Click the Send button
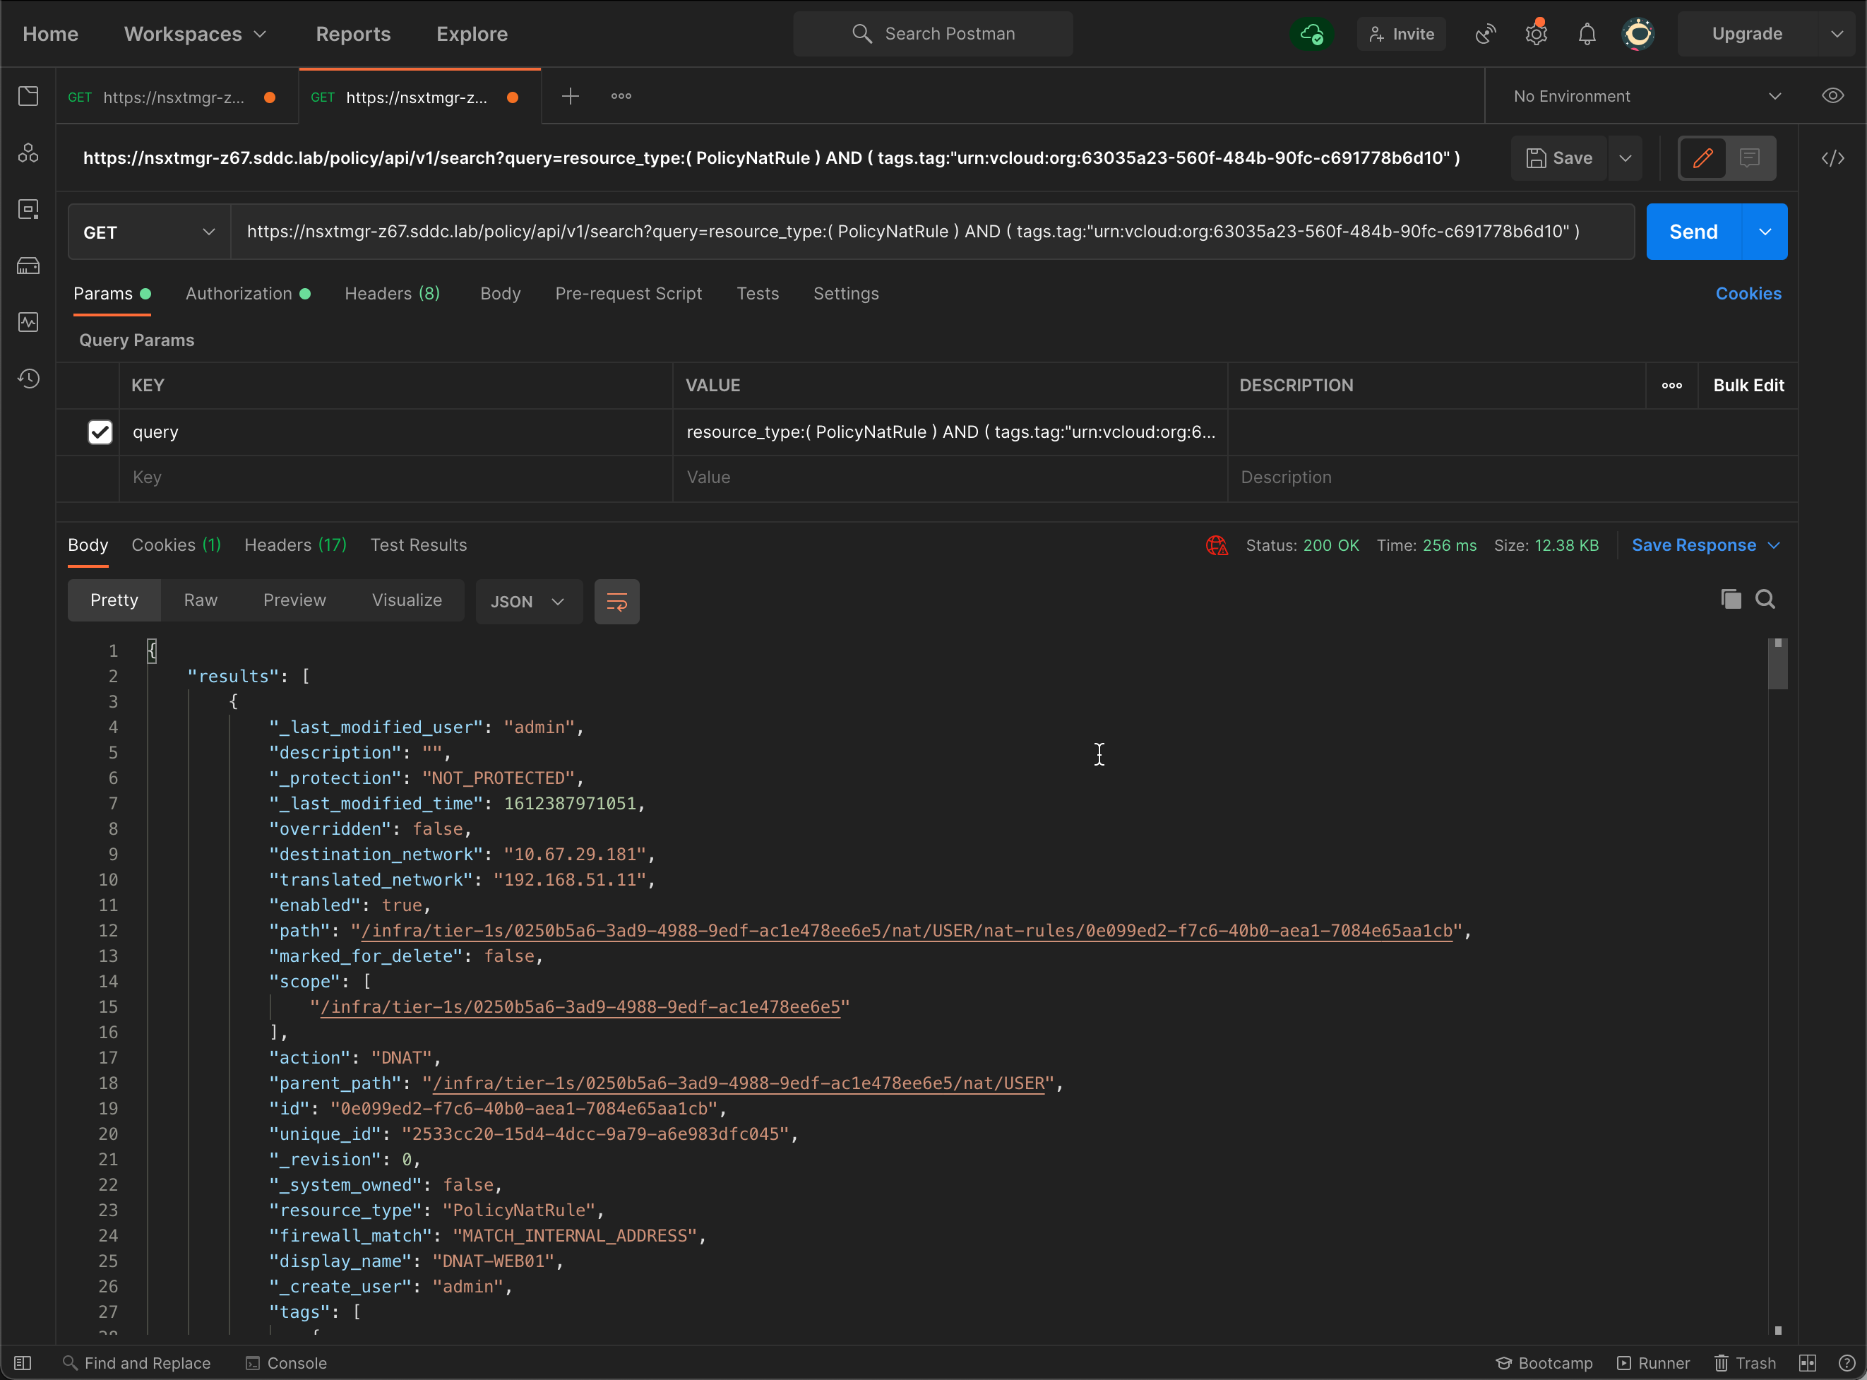 tap(1693, 232)
